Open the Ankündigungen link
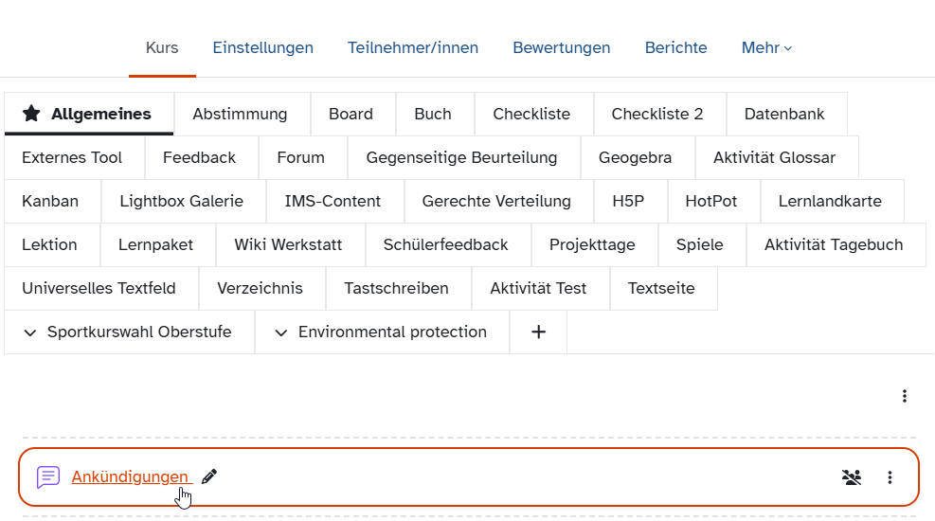935x521 pixels. pos(130,476)
